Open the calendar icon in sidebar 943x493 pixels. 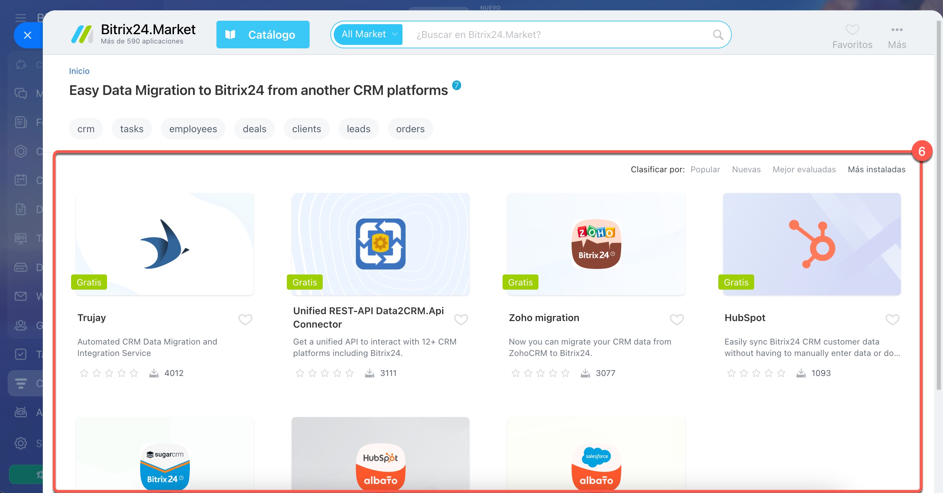click(x=20, y=180)
